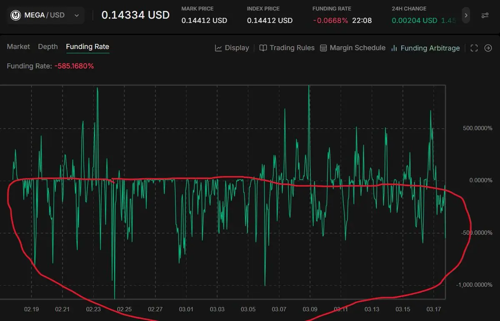
Task: Click the 0.0000% y-axis label
Action: click(480, 181)
